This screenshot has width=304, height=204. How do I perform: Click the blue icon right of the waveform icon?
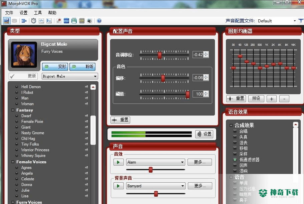point(49,21)
